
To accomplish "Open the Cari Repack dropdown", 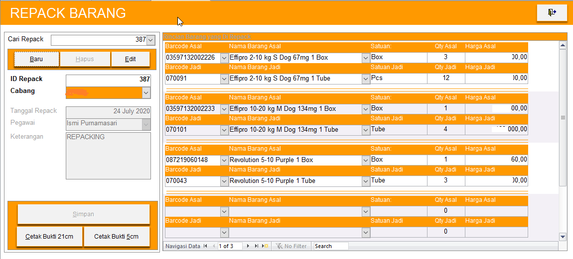I will pyautogui.click(x=151, y=40).
